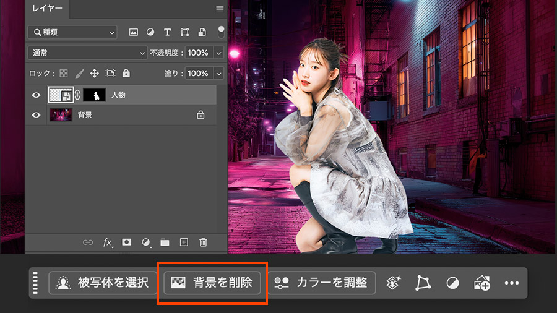Unlock the 背景 layer lock icon
Image resolution: width=557 pixels, height=313 pixels.
201,114
